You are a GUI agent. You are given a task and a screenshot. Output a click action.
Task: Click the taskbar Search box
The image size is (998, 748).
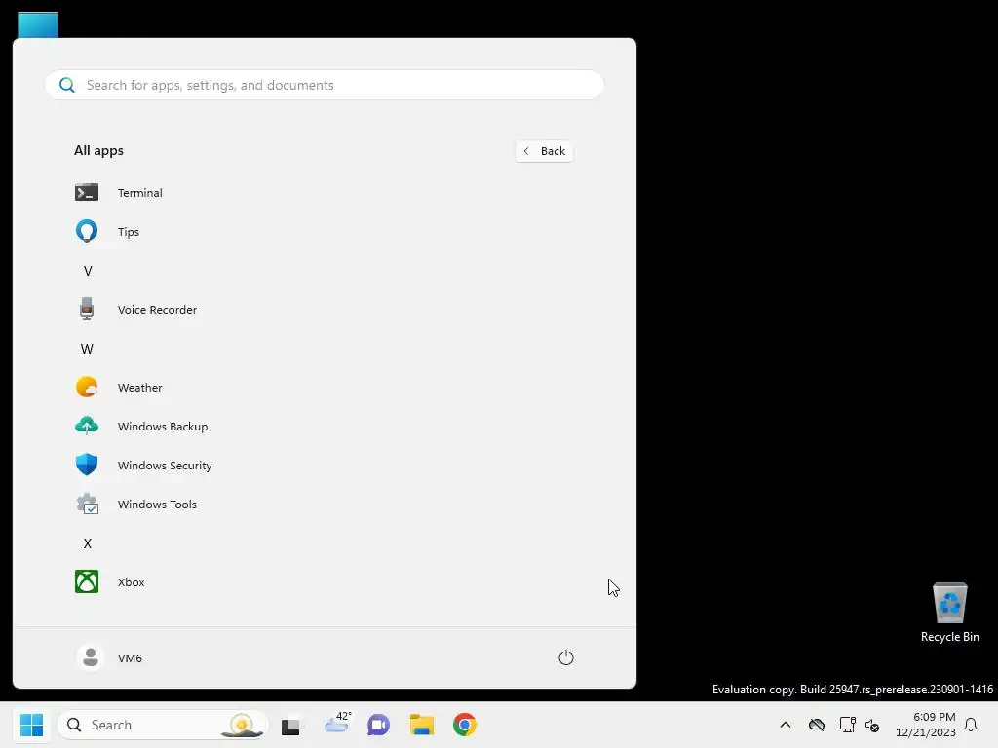[x=163, y=725]
